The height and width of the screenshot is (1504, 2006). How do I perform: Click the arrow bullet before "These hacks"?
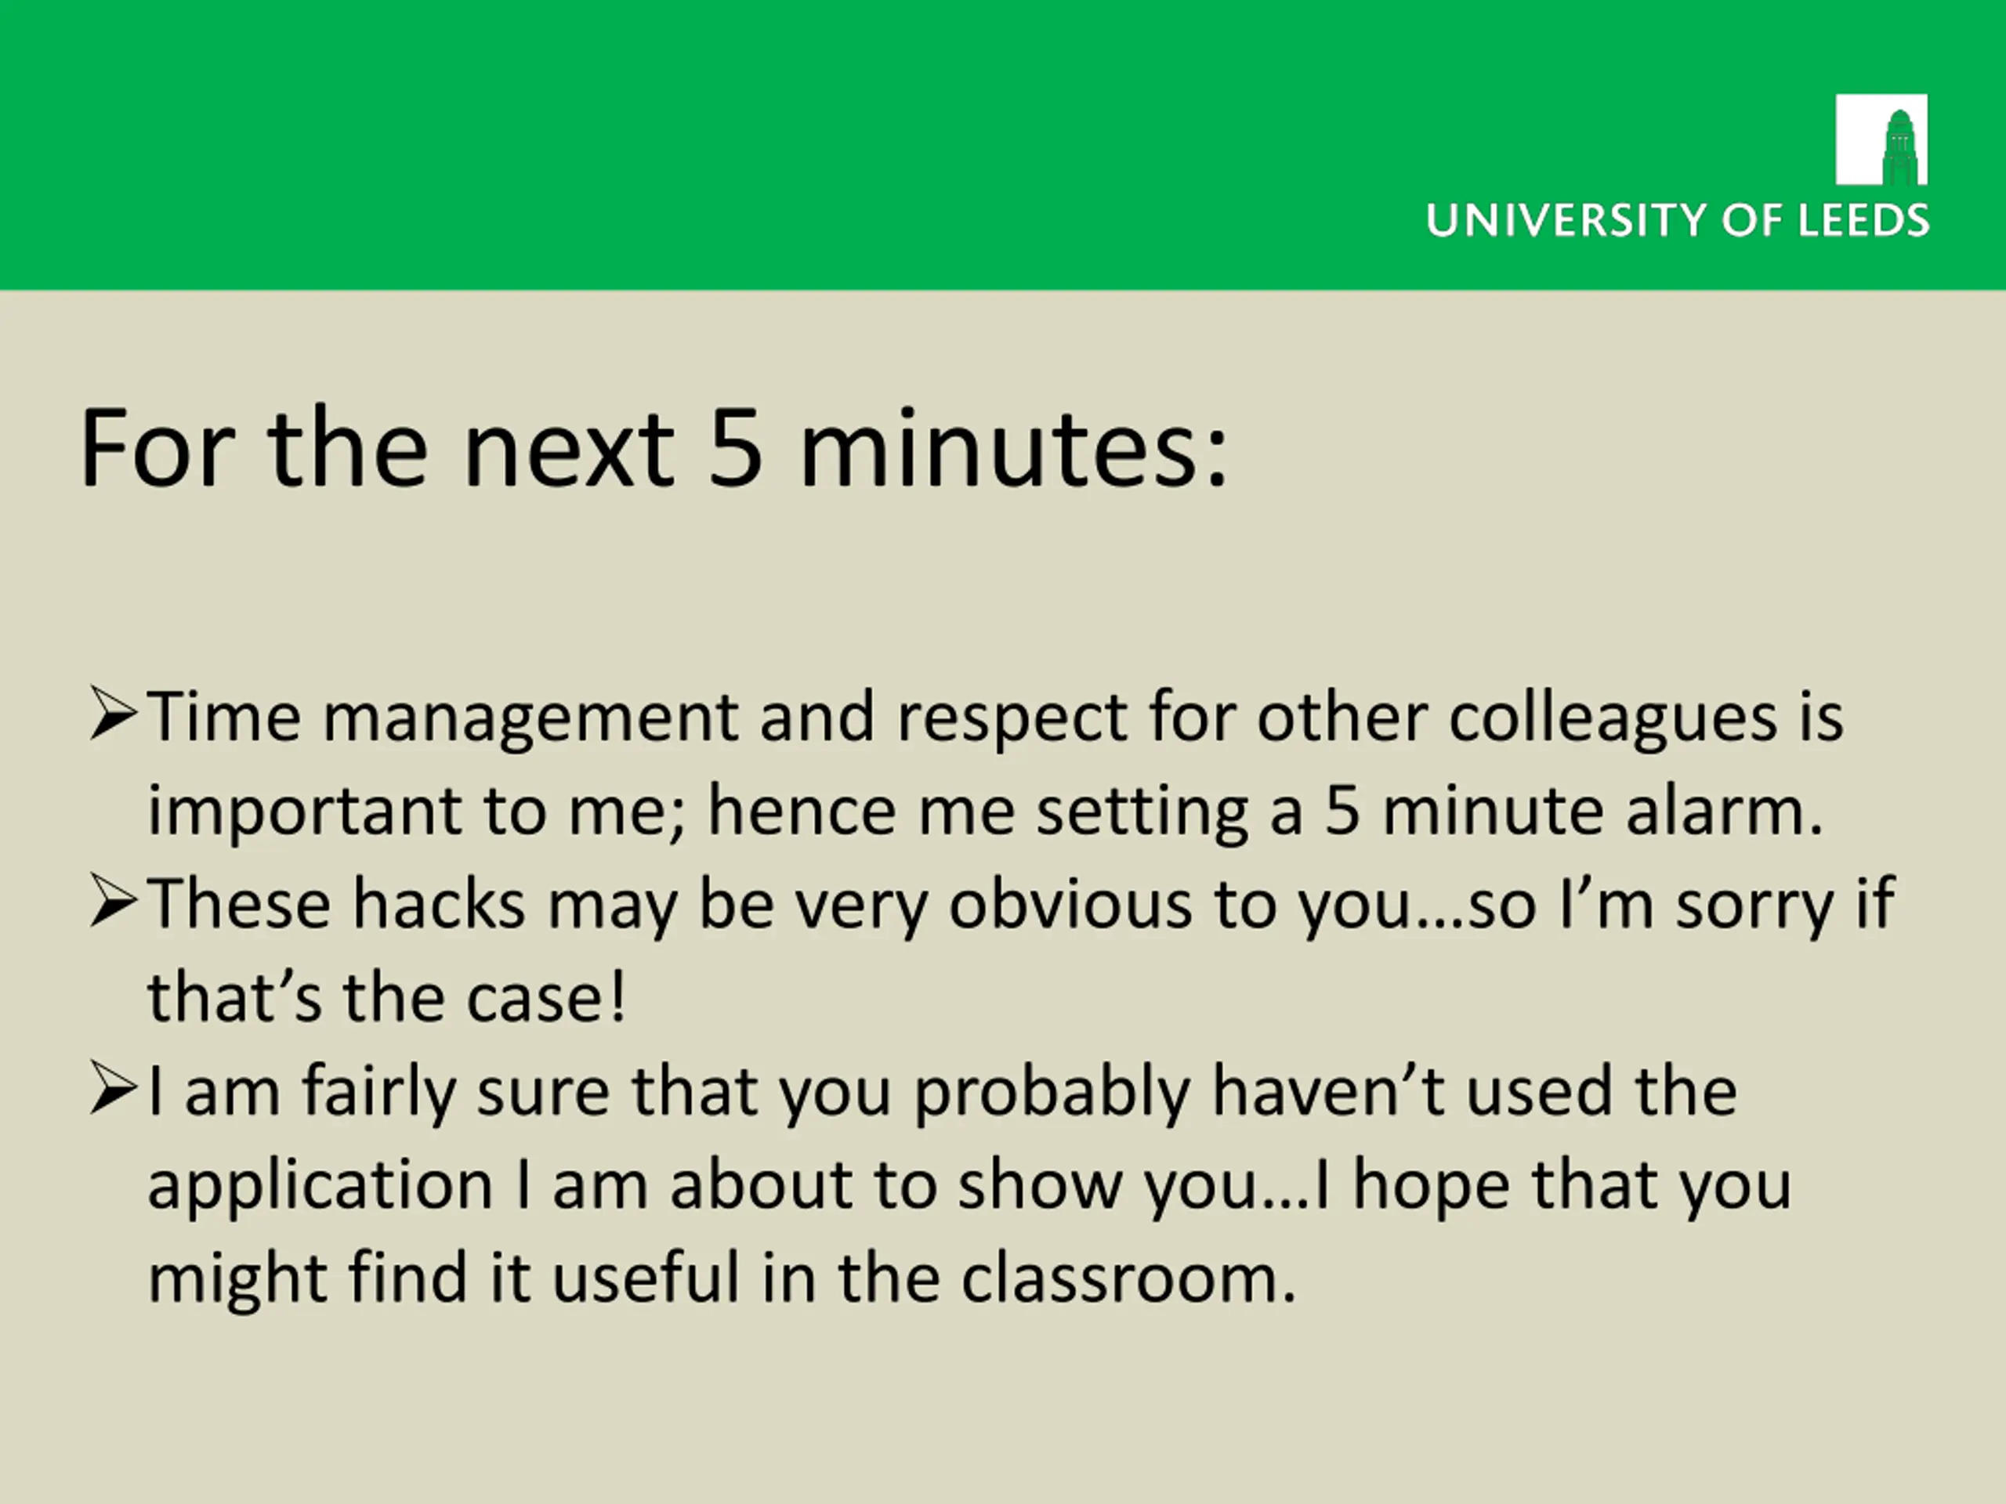pos(113,902)
